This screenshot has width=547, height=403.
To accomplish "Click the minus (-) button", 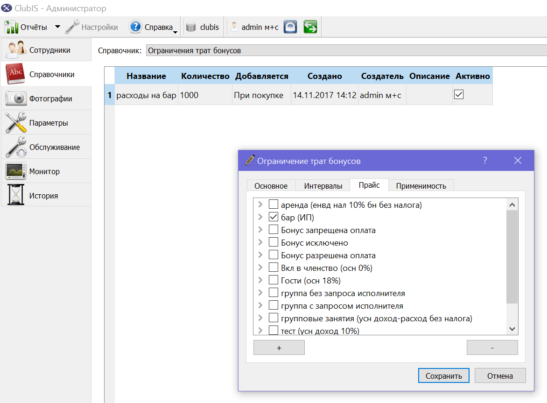I will pos(492,348).
